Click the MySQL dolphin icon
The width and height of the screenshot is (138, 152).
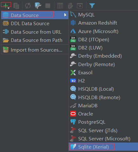click(x=73, y=14)
